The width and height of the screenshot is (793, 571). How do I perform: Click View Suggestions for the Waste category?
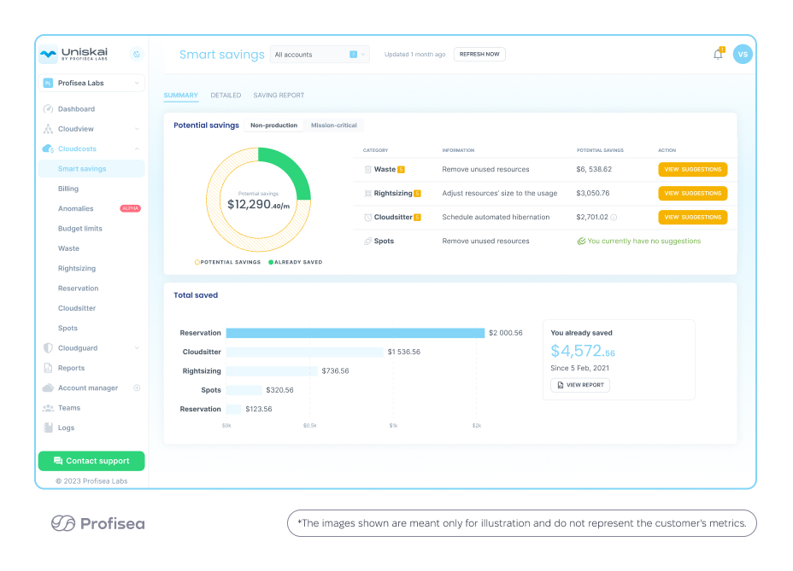pyautogui.click(x=692, y=169)
